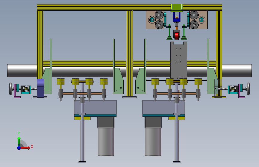Select the left end of the chrome pipe
The width and height of the screenshot is (259, 167).
(x=22, y=71)
